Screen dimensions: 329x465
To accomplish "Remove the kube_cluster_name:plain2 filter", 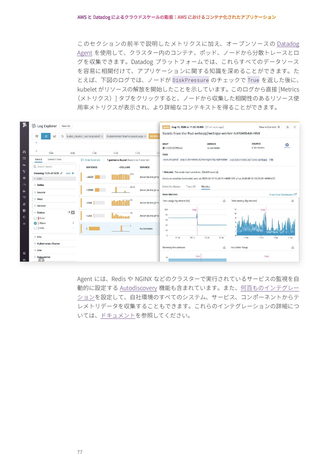I will 102,136.
